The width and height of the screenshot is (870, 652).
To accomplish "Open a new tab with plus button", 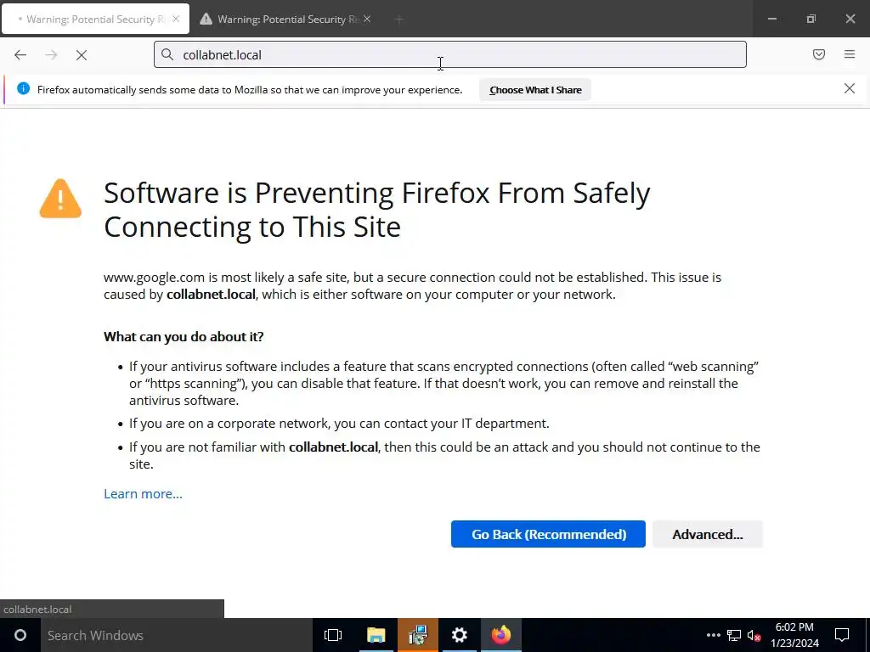I will [398, 19].
